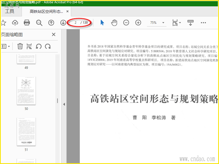This screenshot has height=164, width=219.
Task: Go to previous page arrow
Action: pyautogui.click(x=51, y=23)
